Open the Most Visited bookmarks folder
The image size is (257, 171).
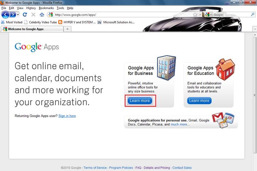[x=12, y=22]
